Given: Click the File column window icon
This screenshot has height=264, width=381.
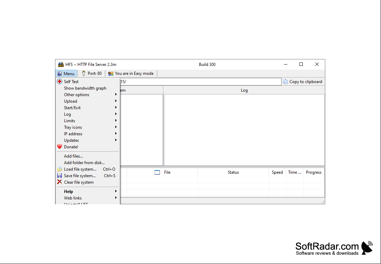Looking at the screenshot, I should pyautogui.click(x=157, y=172).
